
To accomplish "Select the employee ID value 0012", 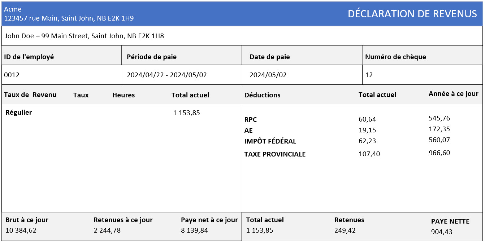I will click(x=12, y=75).
